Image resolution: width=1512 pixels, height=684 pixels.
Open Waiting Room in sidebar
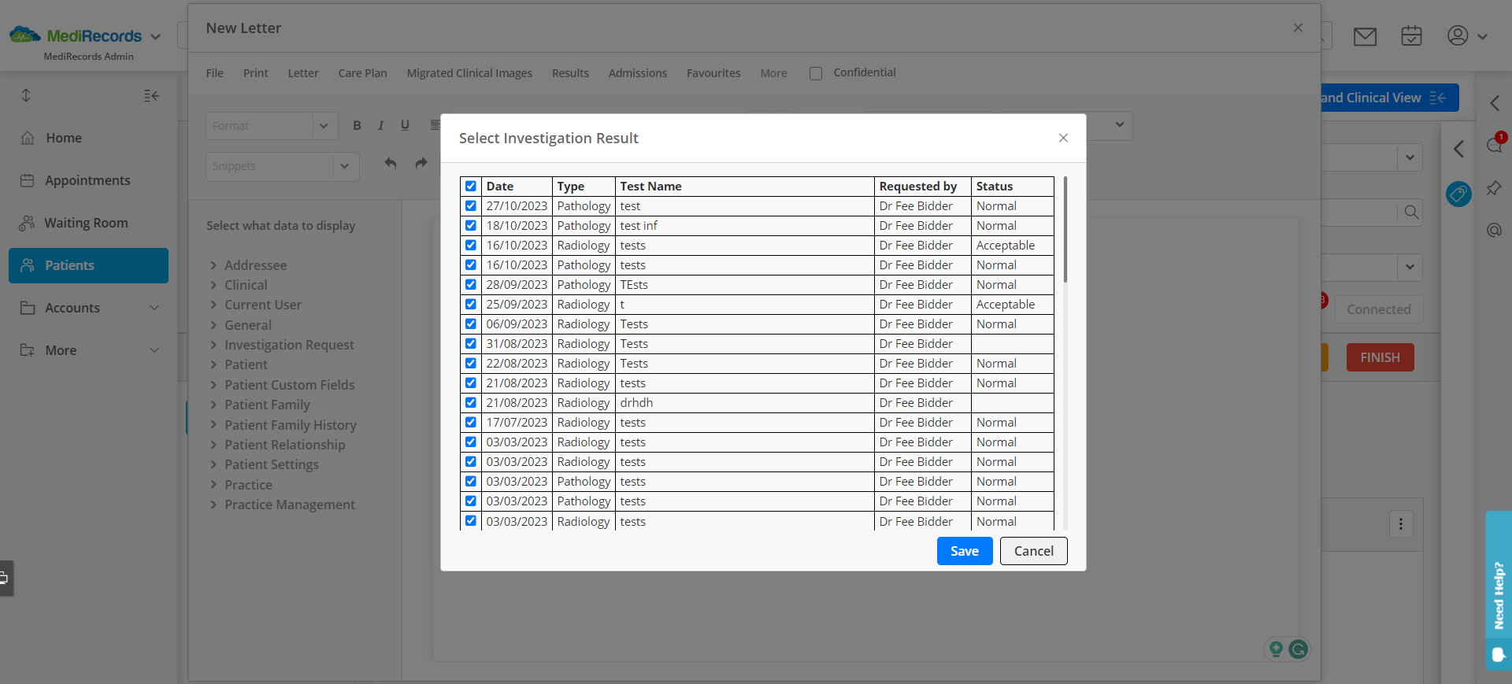88,223
